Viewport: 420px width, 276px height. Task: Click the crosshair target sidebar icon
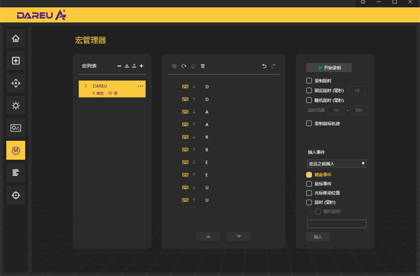coord(16,195)
